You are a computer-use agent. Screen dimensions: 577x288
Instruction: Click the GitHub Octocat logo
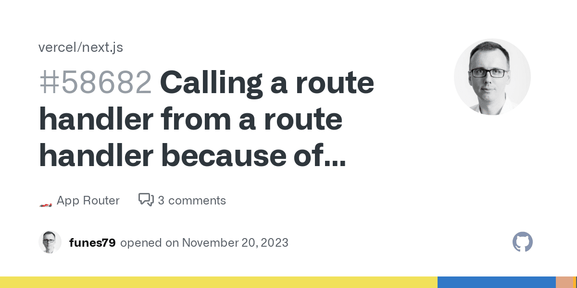[523, 242]
